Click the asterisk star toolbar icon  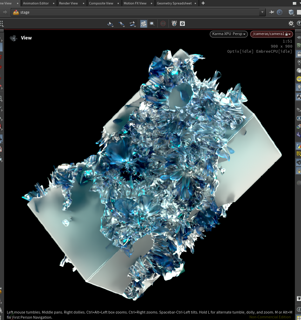tap(182, 24)
